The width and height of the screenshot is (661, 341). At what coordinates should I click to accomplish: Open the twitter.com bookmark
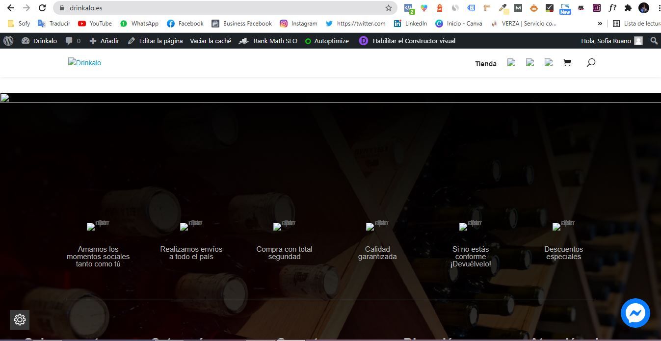pos(356,23)
